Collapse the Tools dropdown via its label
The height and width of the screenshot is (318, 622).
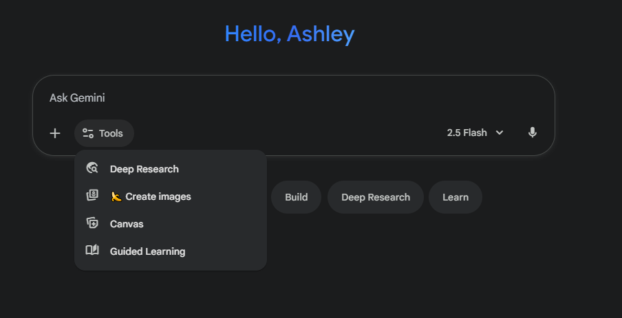111,133
